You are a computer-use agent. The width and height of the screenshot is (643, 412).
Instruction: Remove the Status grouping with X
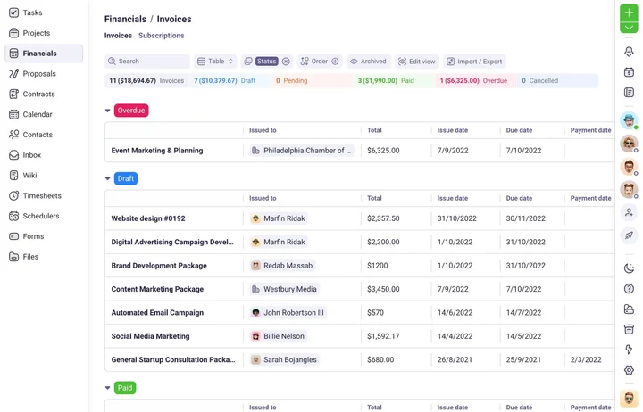[286, 62]
